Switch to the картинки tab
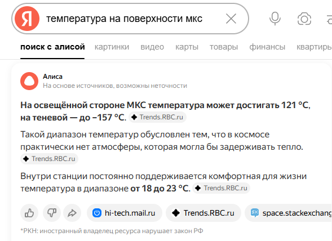The width and height of the screenshot is (332, 241). [x=112, y=47]
